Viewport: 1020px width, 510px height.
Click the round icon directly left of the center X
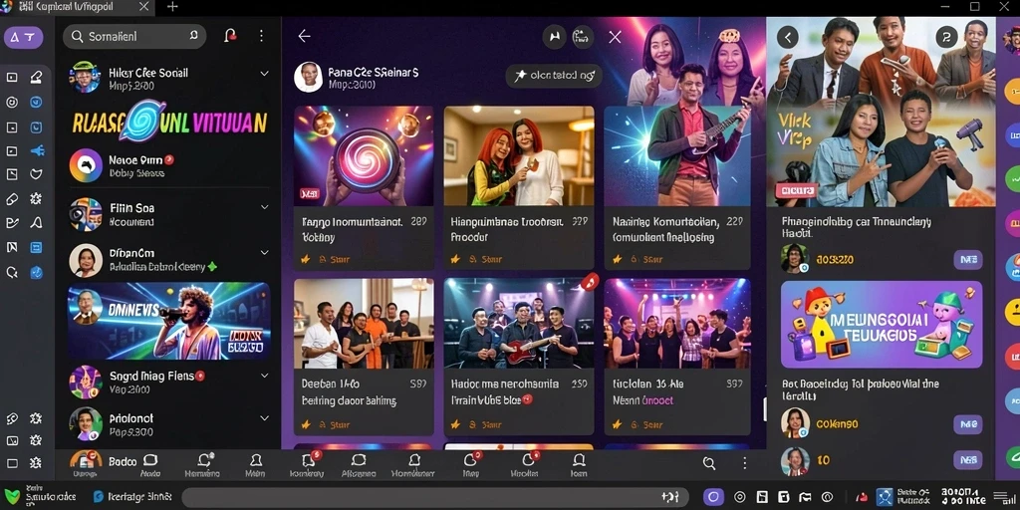pyautogui.click(x=582, y=38)
